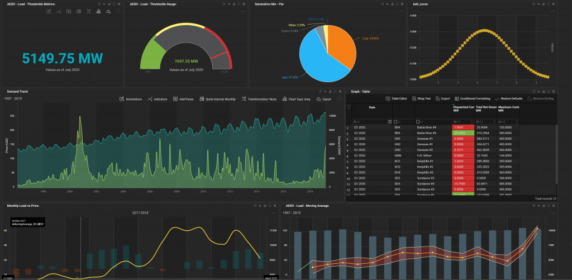
Task: Click the Add Panes icon in Demand Trend
Action: pyautogui.click(x=175, y=99)
